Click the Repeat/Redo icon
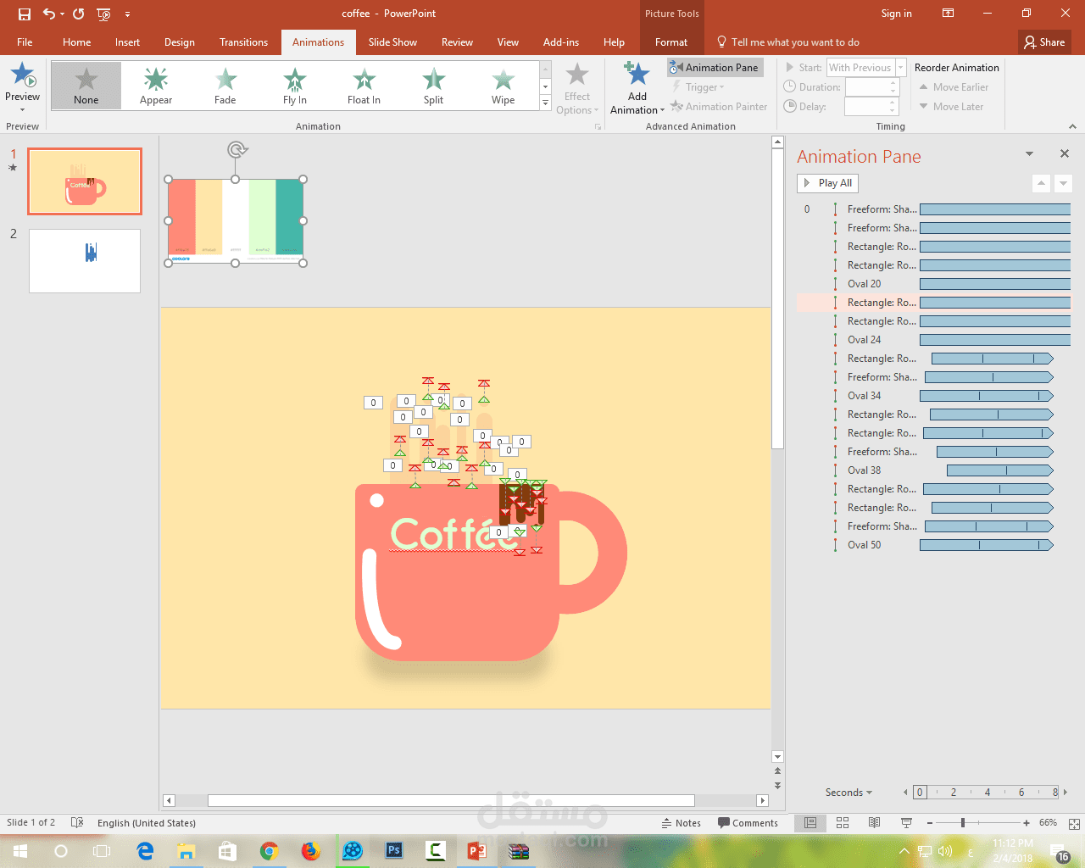Image resolution: width=1085 pixels, height=868 pixels. point(78,14)
